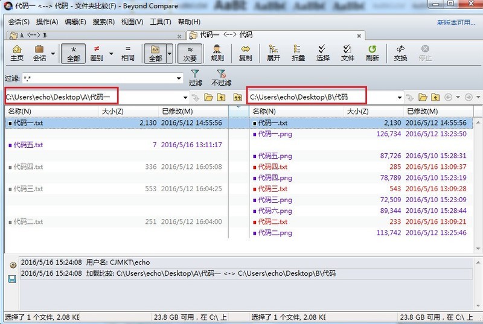Select 代码五.txt in left pane
Screen dimensions: 483x324
coord(28,145)
